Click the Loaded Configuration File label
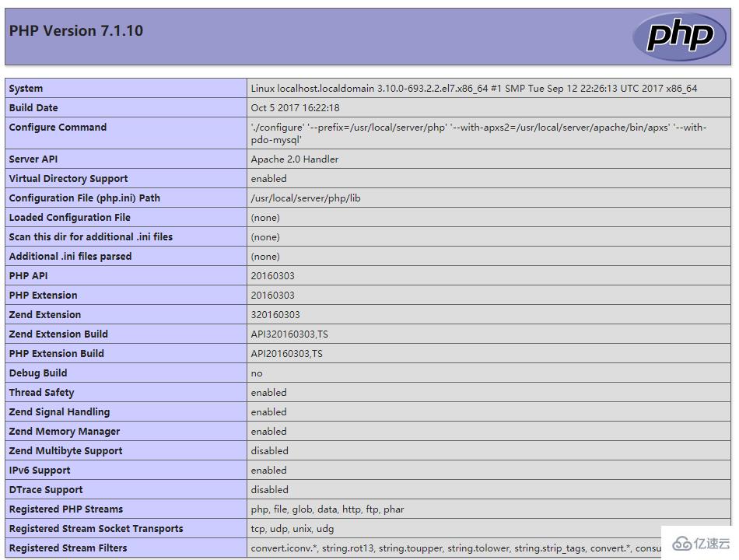Image resolution: width=739 pixels, height=560 pixels. point(70,217)
